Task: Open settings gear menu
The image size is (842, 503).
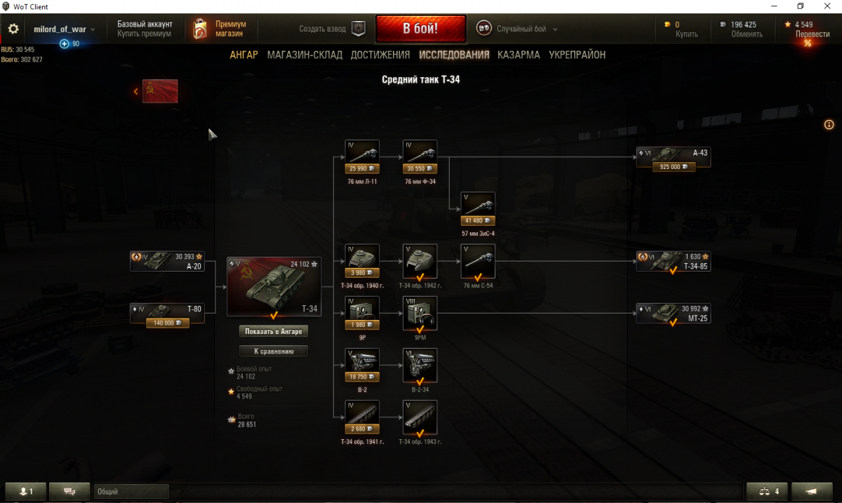Action: (x=13, y=29)
